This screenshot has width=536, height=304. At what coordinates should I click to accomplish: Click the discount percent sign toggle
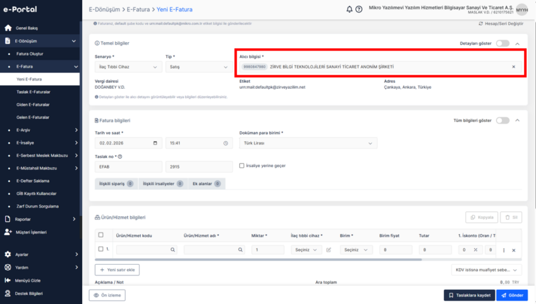475,250
